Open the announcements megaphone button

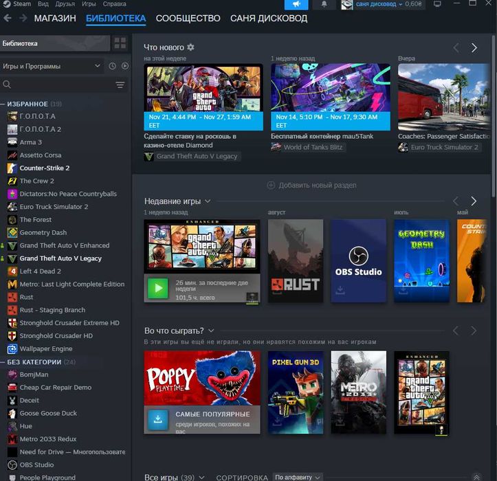[296, 4]
